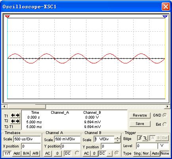Click Channel A probe radio indicator
This screenshot has height=159, width=172.
pos(77,153)
